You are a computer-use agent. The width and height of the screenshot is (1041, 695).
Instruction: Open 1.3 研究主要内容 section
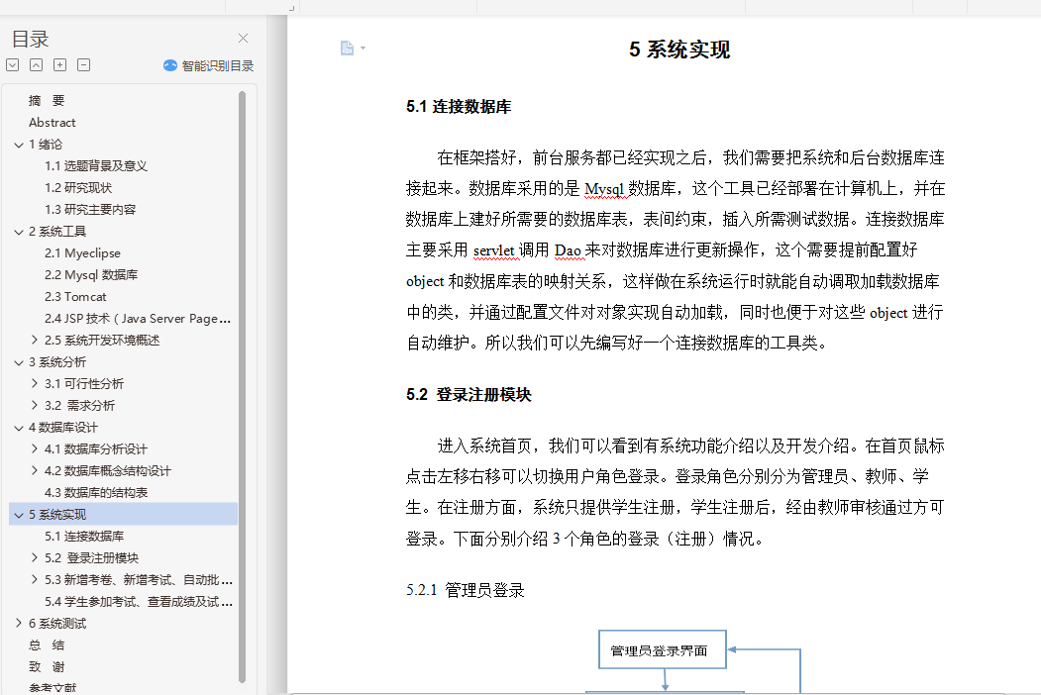(90, 210)
